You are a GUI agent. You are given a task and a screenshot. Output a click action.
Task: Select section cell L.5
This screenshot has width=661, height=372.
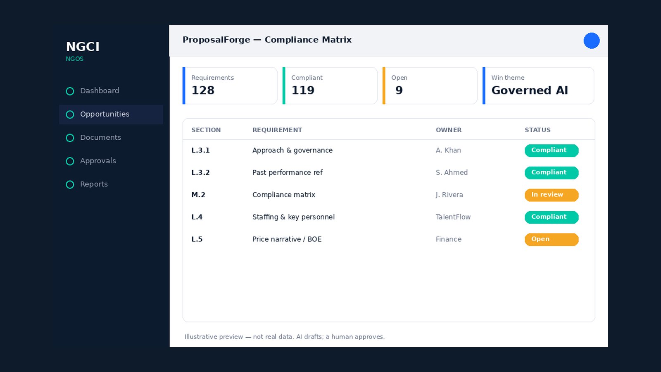coord(197,239)
